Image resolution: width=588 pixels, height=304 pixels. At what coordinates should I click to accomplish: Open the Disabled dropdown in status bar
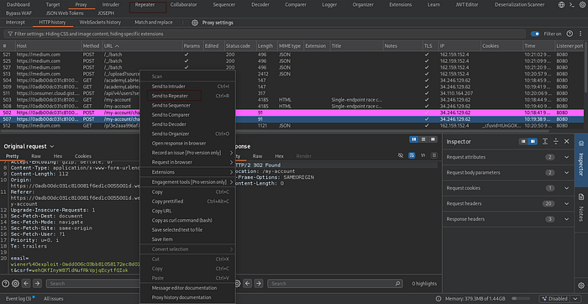point(560,299)
